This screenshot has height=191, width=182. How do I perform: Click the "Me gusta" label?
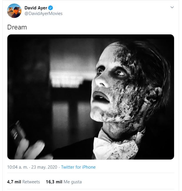pyautogui.click(x=72, y=182)
